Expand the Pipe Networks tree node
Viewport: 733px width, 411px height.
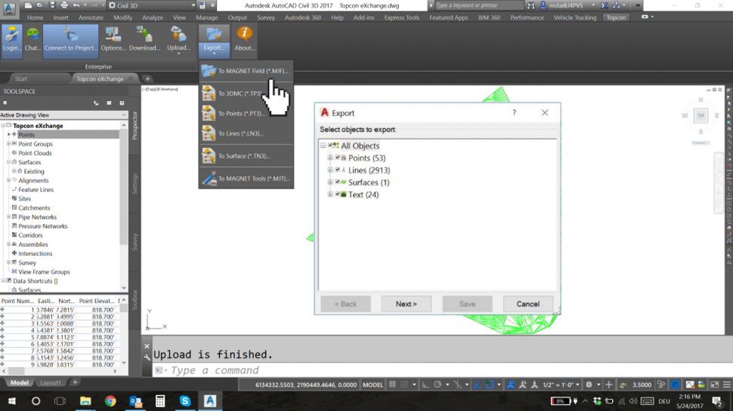coord(8,217)
